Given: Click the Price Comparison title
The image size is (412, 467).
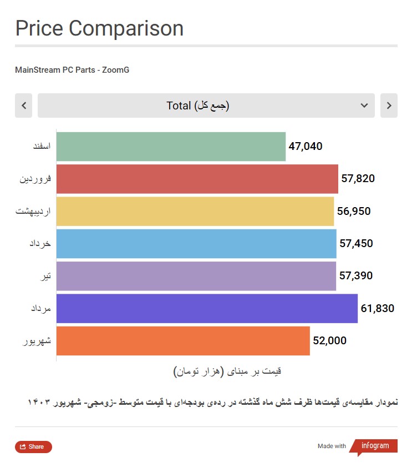Looking at the screenshot, I should click(x=99, y=28).
